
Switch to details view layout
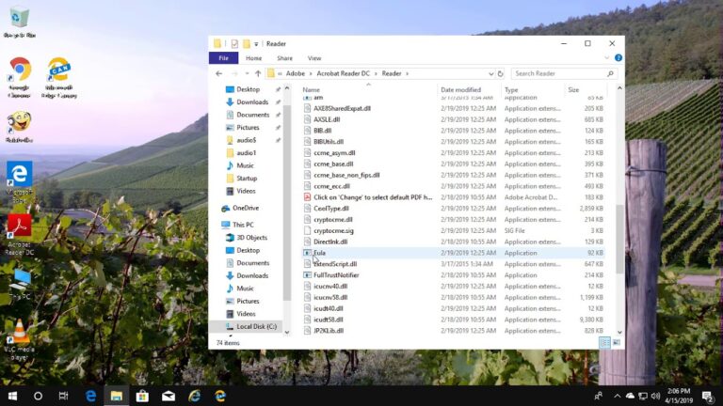(603, 343)
